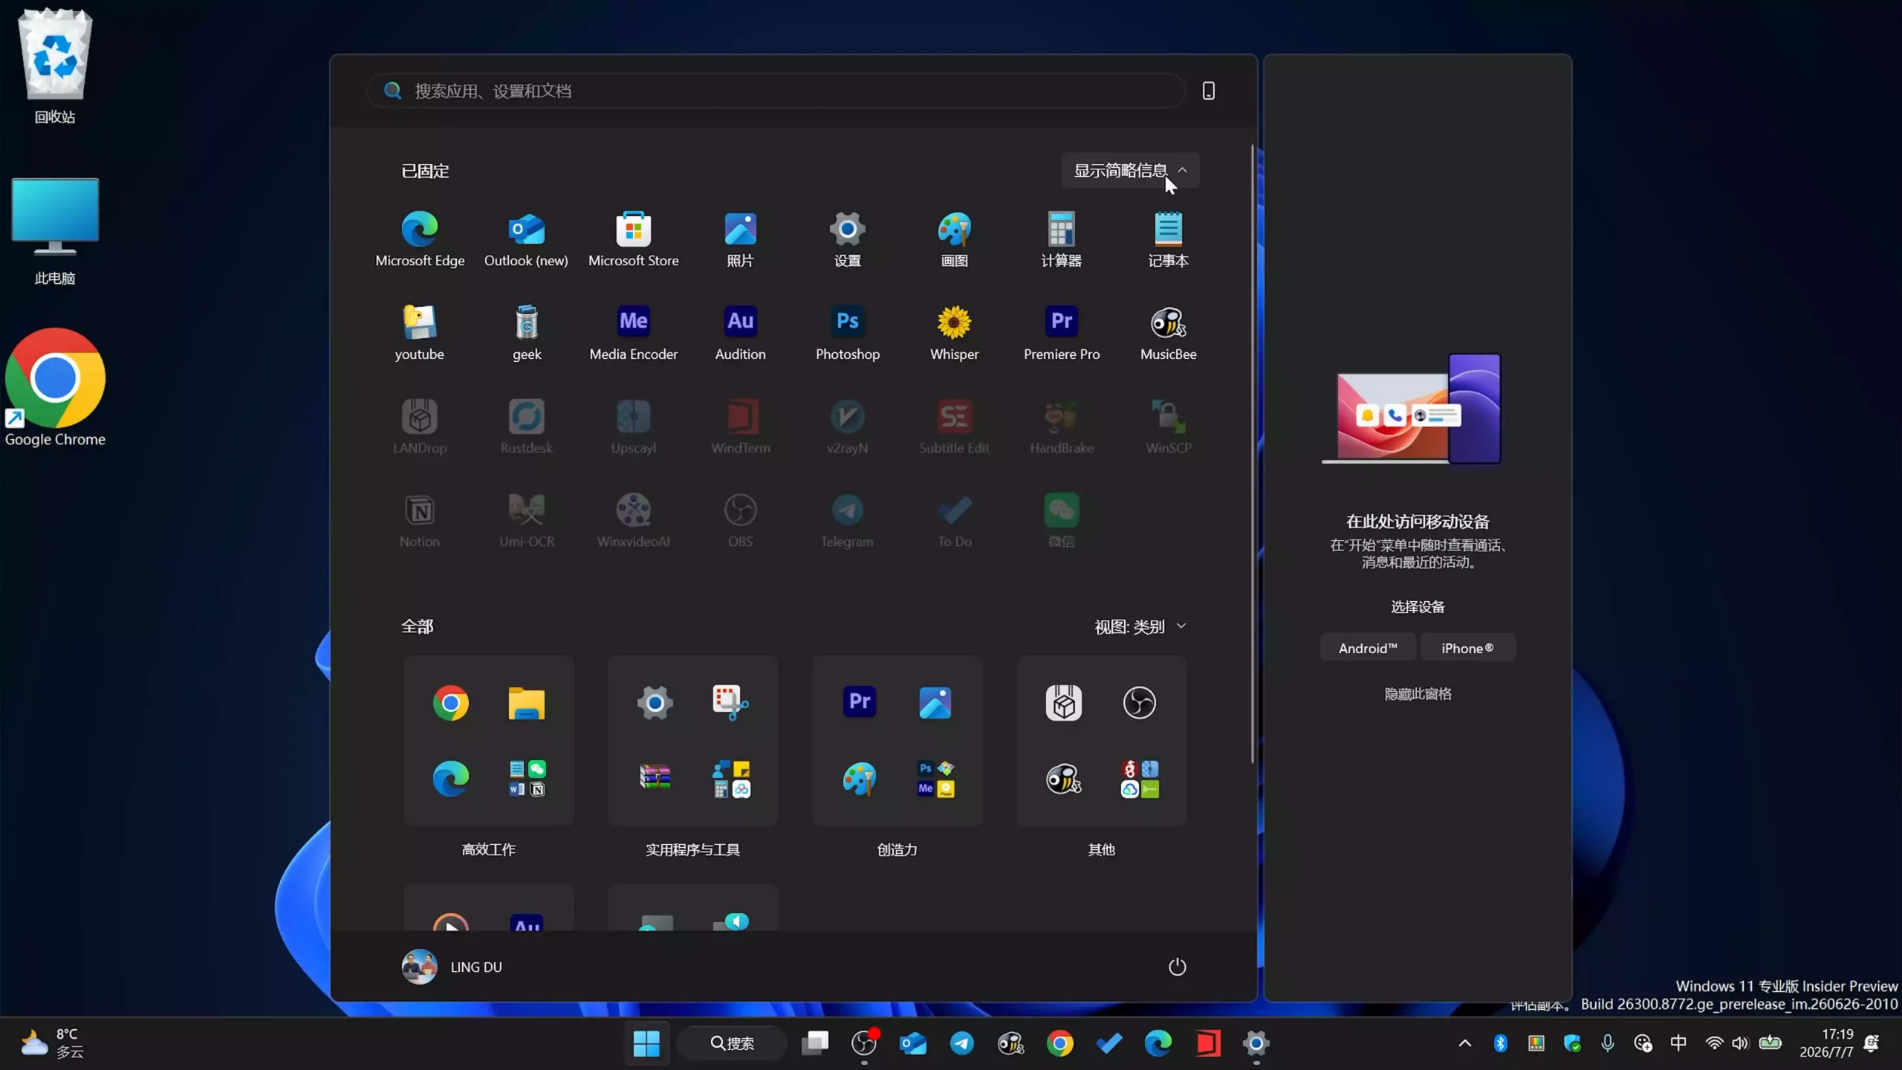This screenshot has height=1070, width=1902.
Task: Open WinRAR in 实用程序与工具 group
Action: [x=655, y=778]
